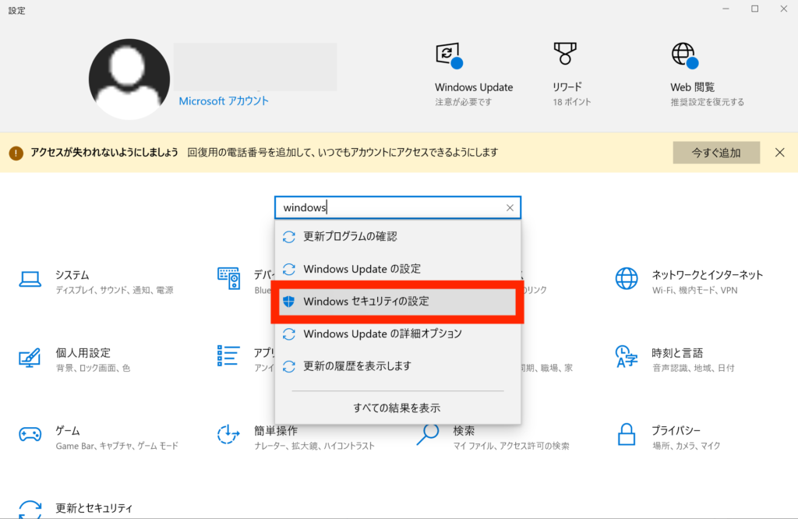Click sync icon beside Windows Update の詳細オプション
The width and height of the screenshot is (798, 519).
coord(289,334)
